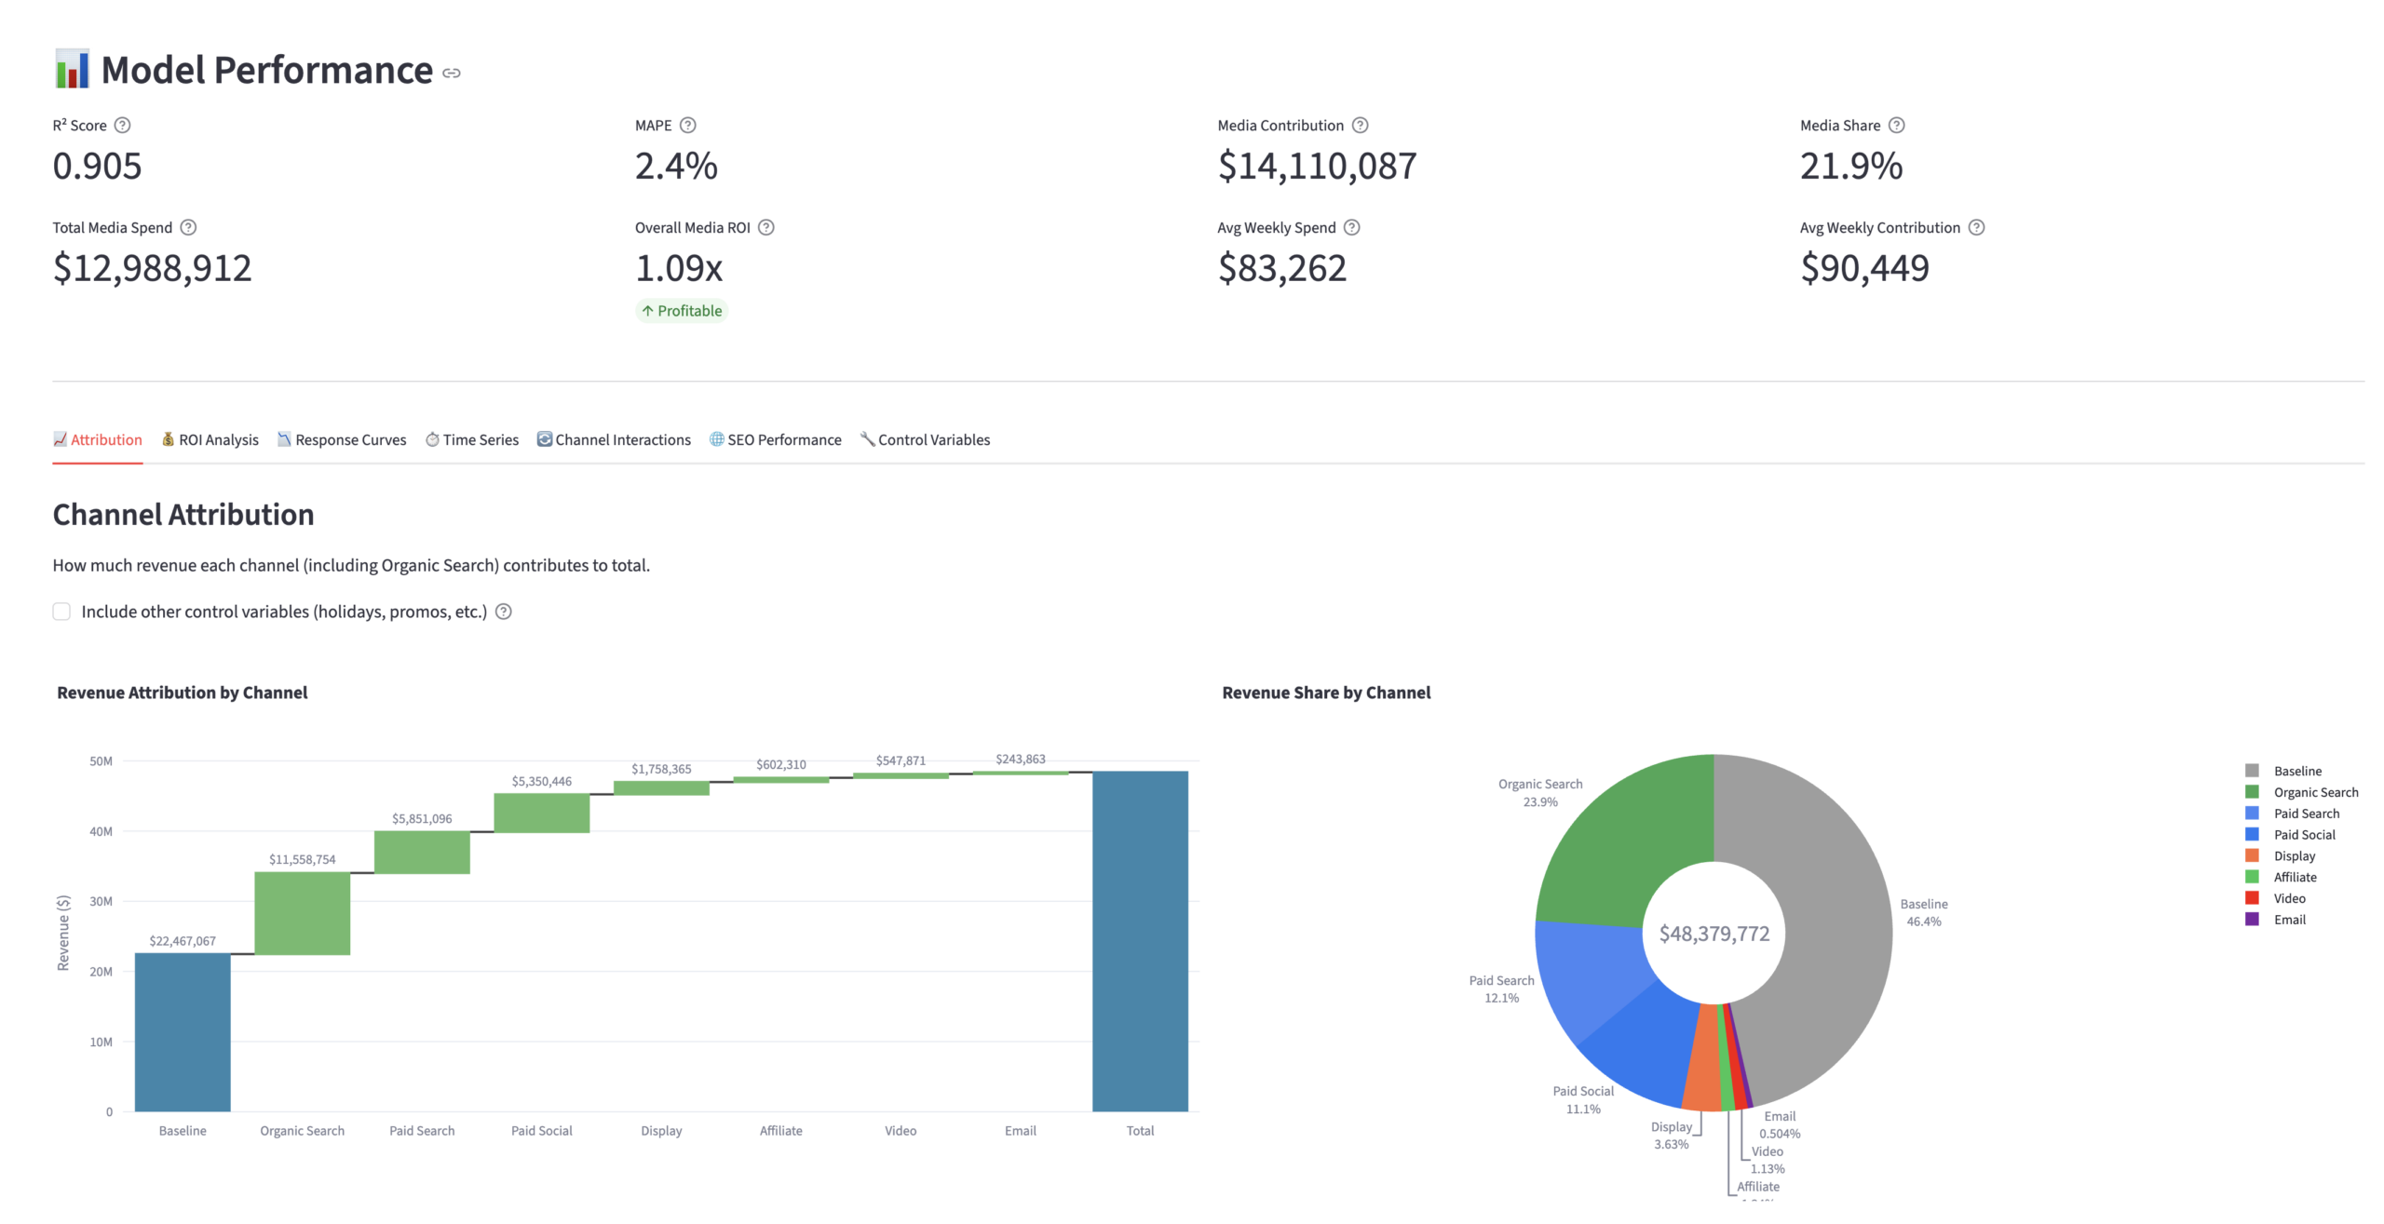Select the Baseline bar in the waterfall chart
Viewport: 2384px width, 1224px height.
[183, 1033]
